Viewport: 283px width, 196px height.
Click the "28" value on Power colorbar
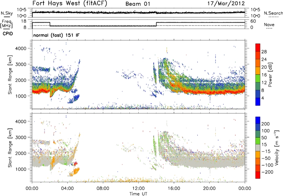tap(264, 52)
